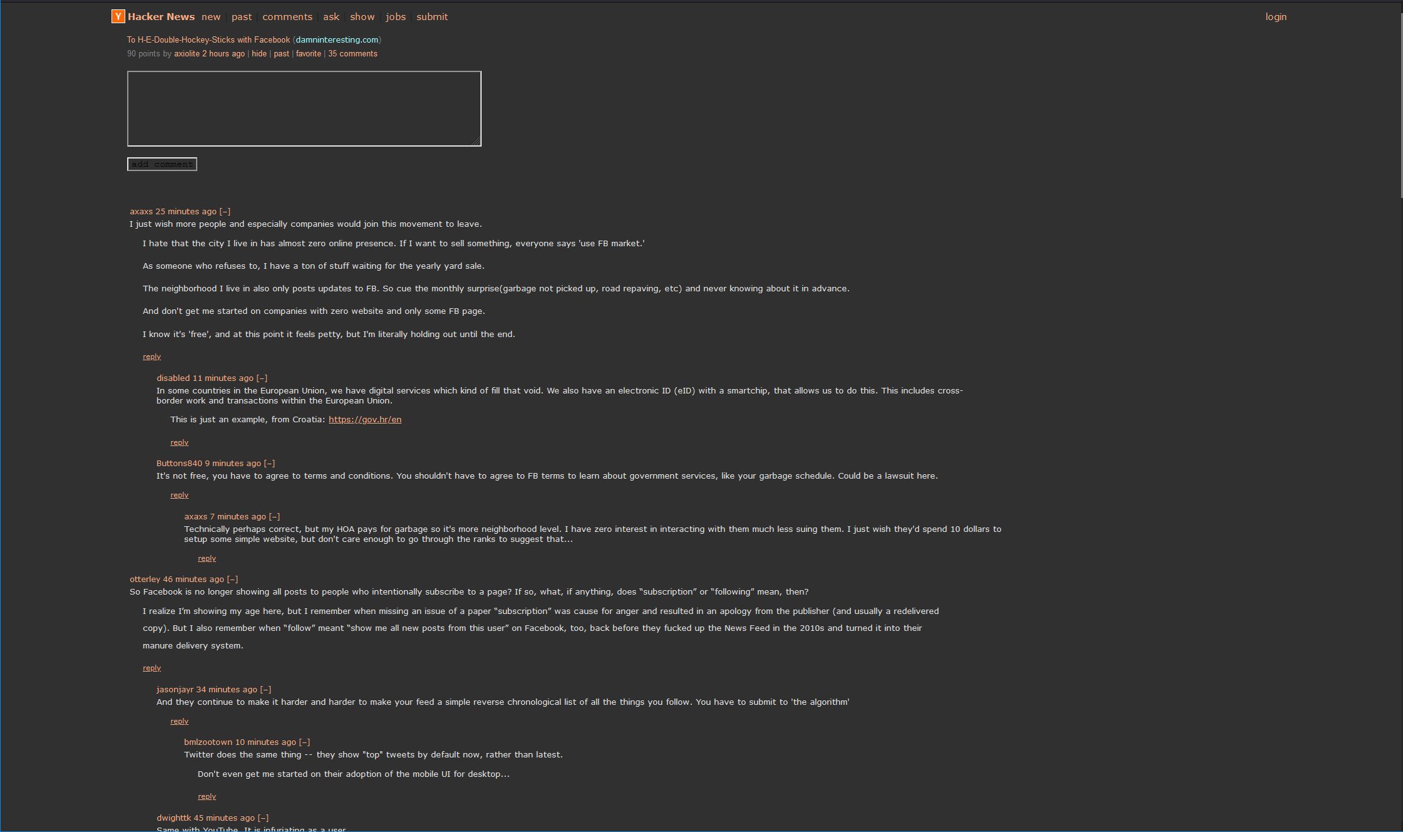Expand axaxs comment thread collapse toggle
Image resolution: width=1403 pixels, height=832 pixels.
coord(225,211)
